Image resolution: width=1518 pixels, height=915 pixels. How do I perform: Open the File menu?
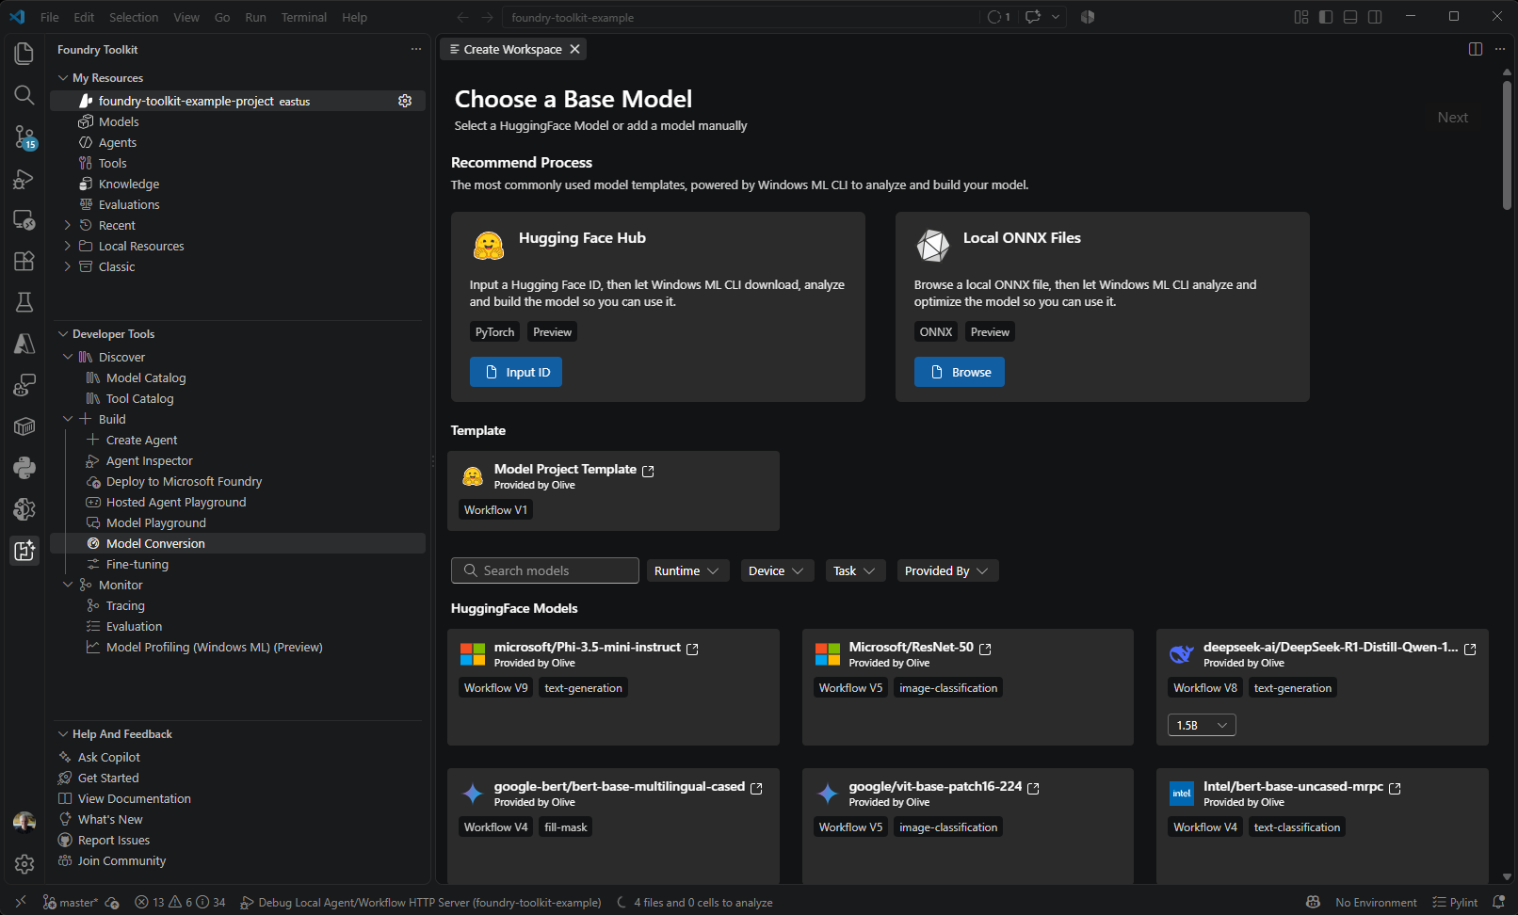point(50,17)
